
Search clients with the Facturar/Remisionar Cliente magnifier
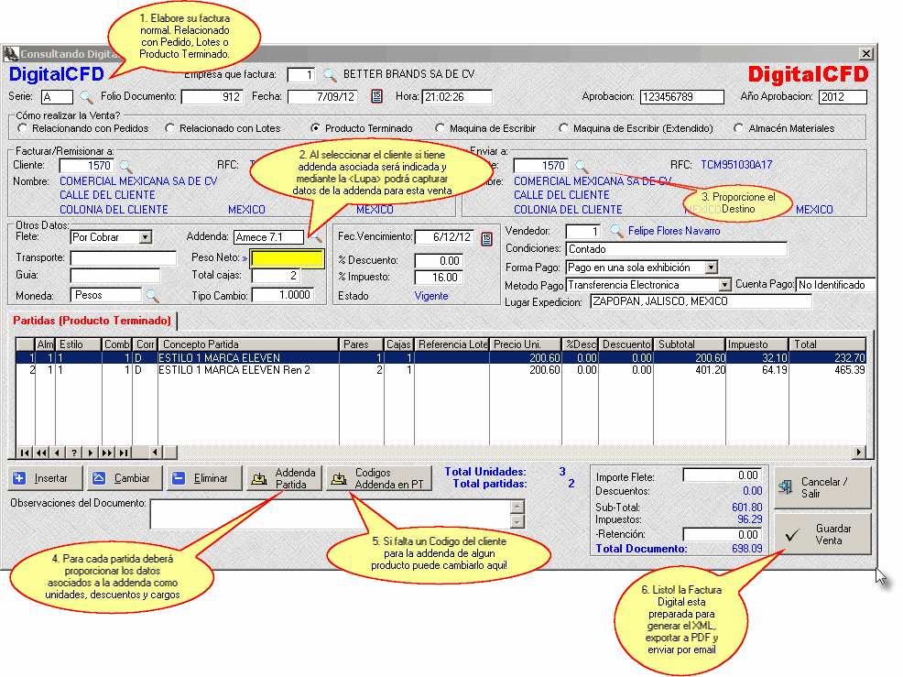125,166
